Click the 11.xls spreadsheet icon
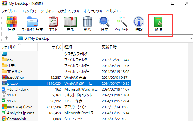 pyautogui.click(x=4, y=101)
